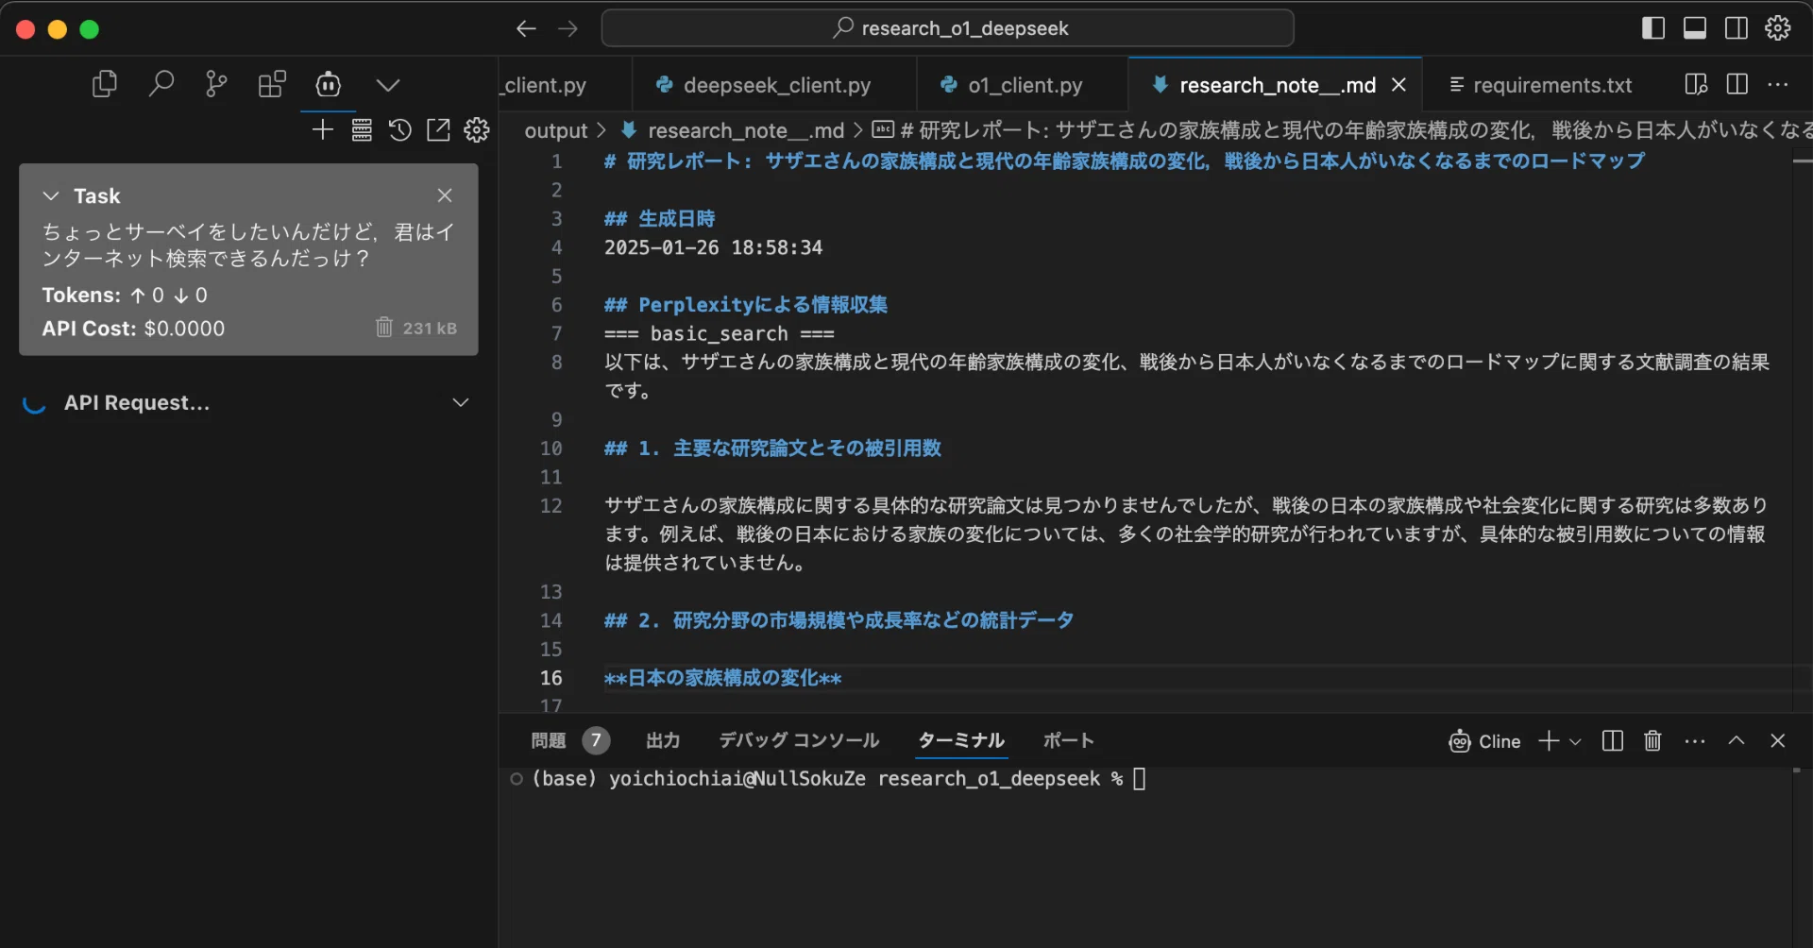Image resolution: width=1813 pixels, height=948 pixels.
Task: Kill terminal with trash icon
Action: (x=1652, y=741)
